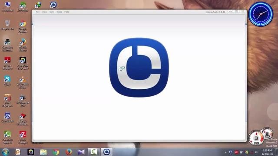The height and width of the screenshot is (156, 278).
Task: Select the Eco Mode desktop shortcut
Action: 23,6
